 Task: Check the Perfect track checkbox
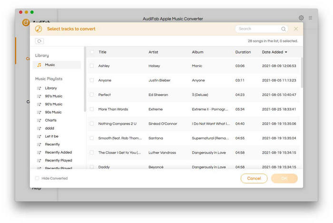point(92,95)
